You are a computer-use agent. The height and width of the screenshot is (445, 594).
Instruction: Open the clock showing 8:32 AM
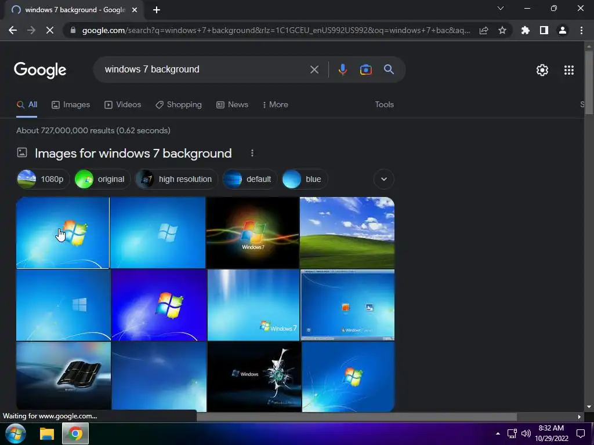pyautogui.click(x=552, y=433)
